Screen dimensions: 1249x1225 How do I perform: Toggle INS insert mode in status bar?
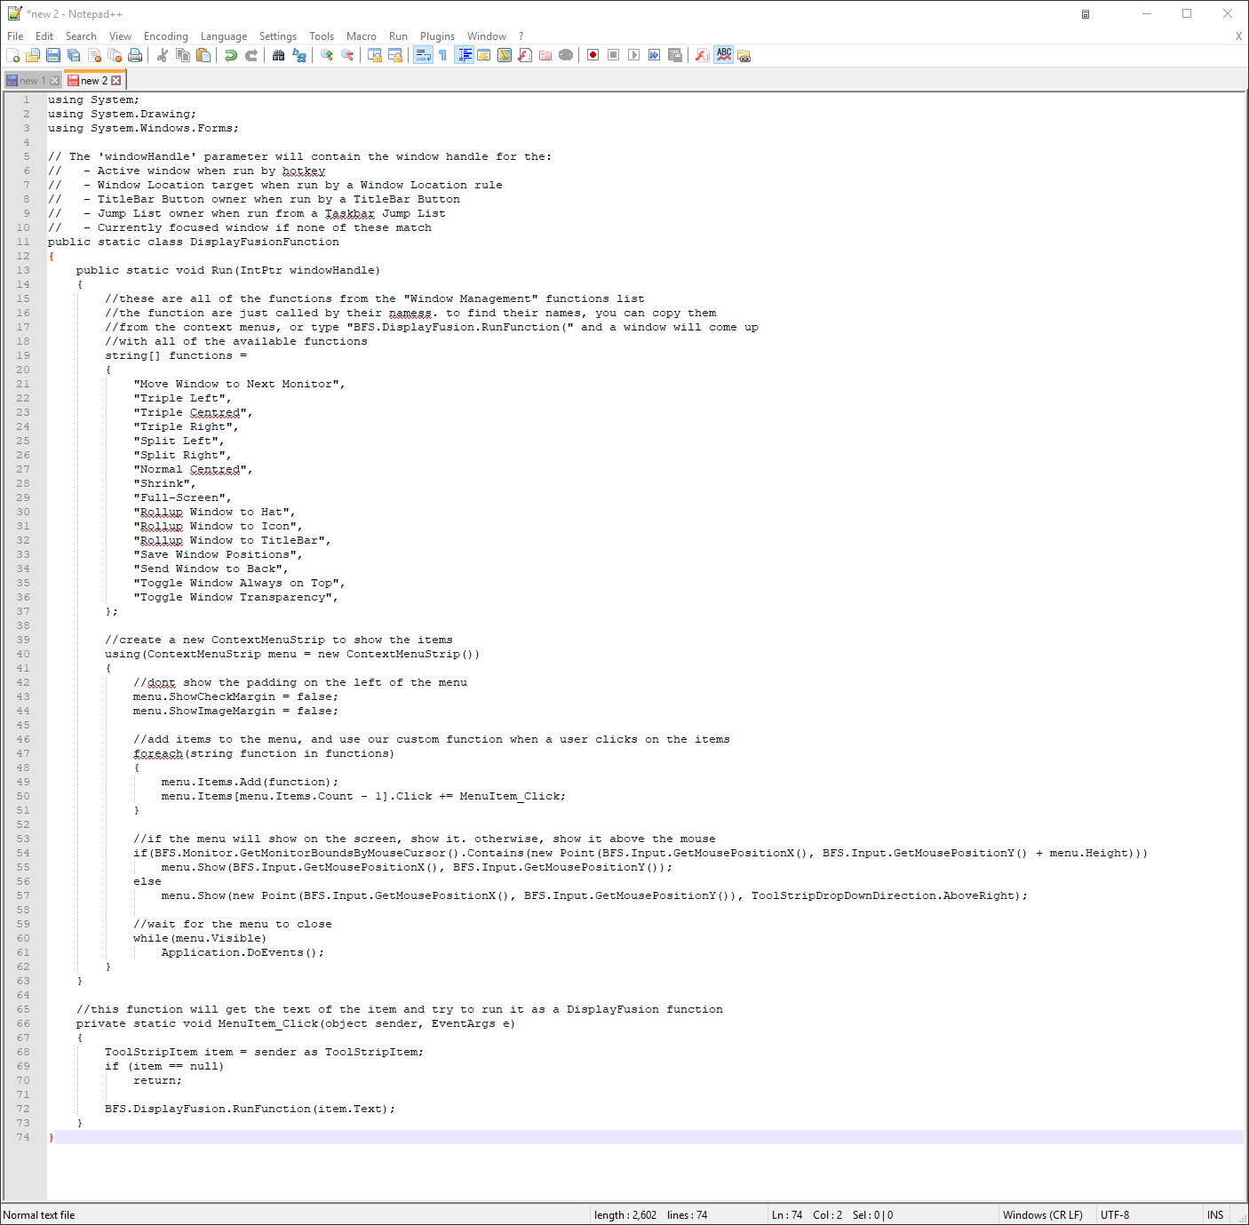click(x=1214, y=1214)
